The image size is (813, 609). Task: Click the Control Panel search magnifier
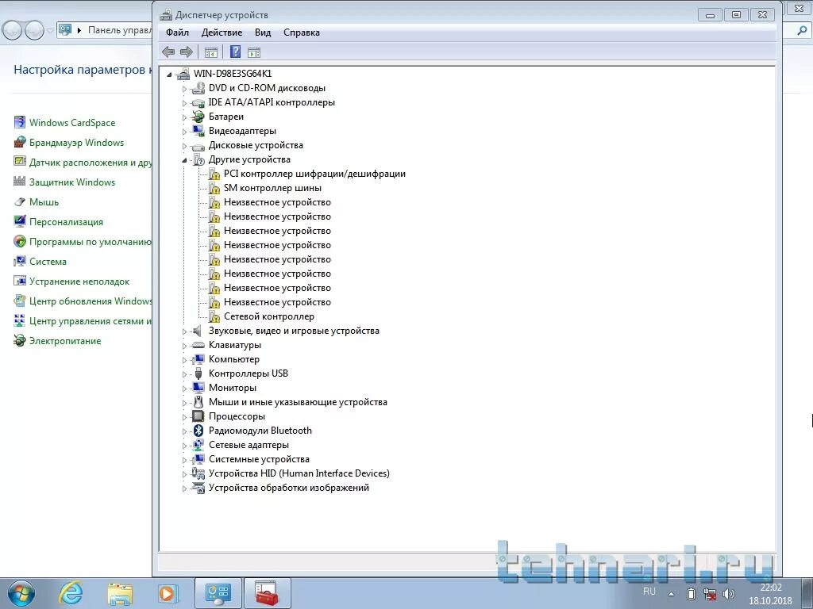[x=802, y=31]
